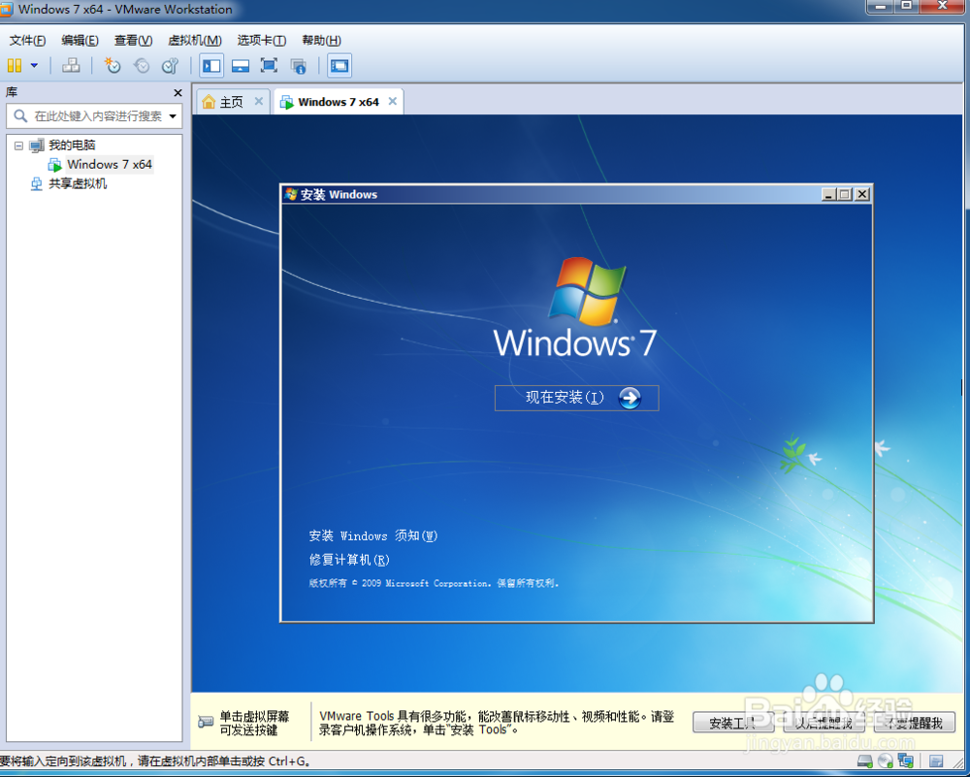The image size is (970, 777).
Task: Select 我的电脑 in the library tree
Action: pyautogui.click(x=72, y=146)
